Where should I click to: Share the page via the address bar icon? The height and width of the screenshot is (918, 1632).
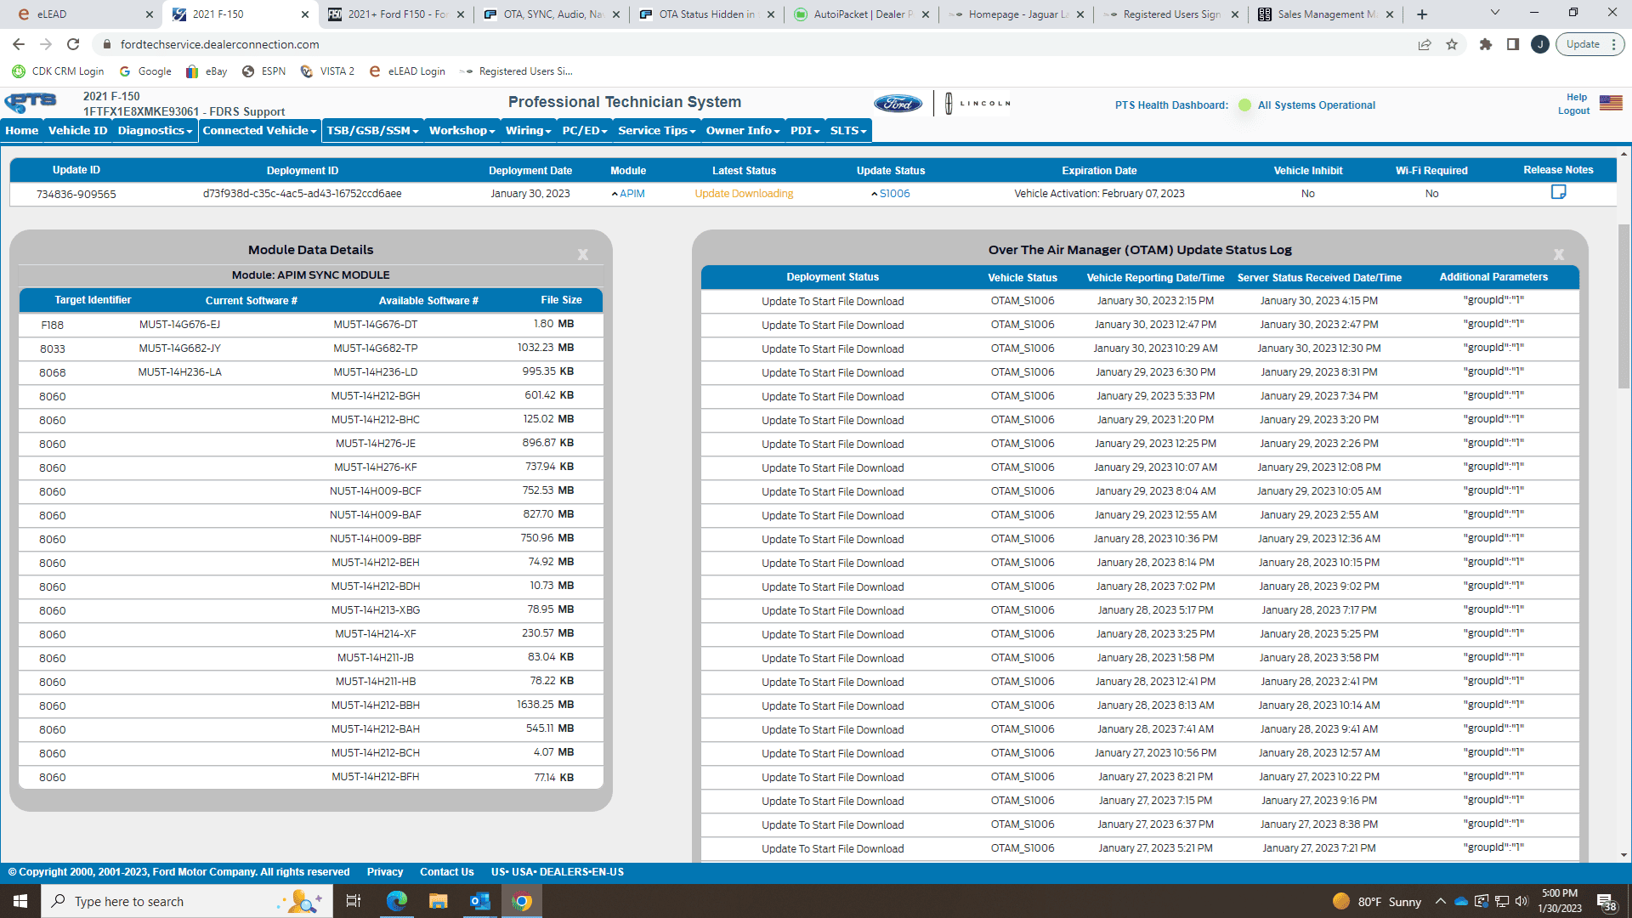1425,44
